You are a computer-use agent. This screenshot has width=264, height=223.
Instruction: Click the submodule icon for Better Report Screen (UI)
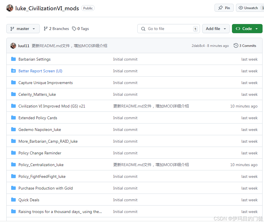point(13,71)
